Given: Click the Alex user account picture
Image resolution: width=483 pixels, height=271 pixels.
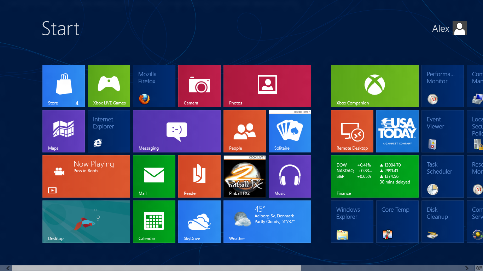Looking at the screenshot, I should pos(460,28).
